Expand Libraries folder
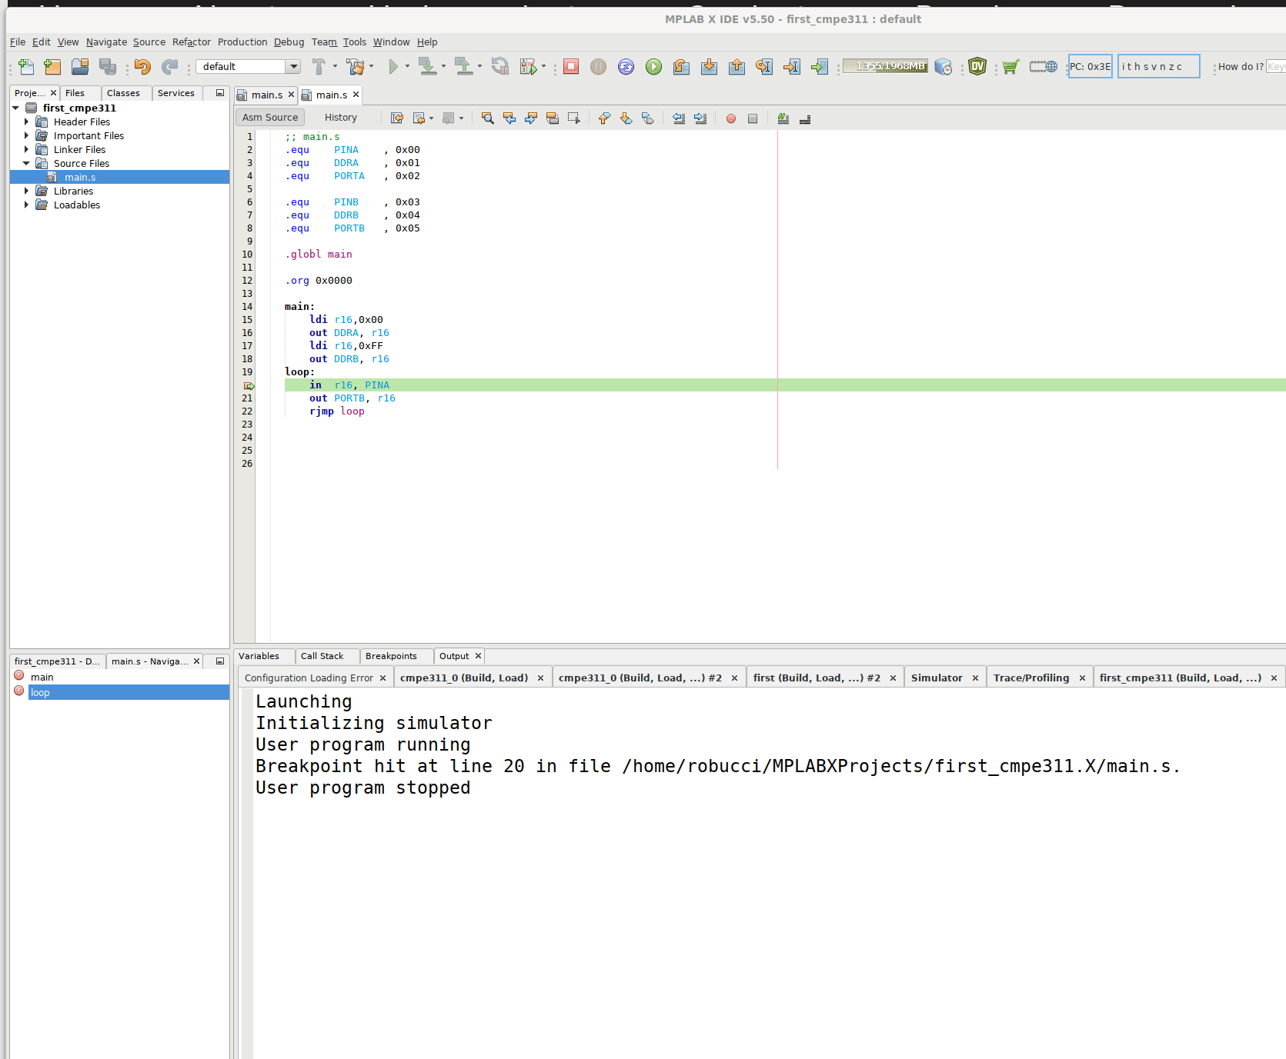Screen dimensions: 1286x1059 click(26, 191)
